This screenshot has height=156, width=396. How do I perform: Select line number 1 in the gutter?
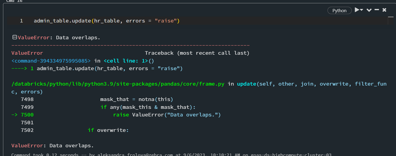click(21, 21)
